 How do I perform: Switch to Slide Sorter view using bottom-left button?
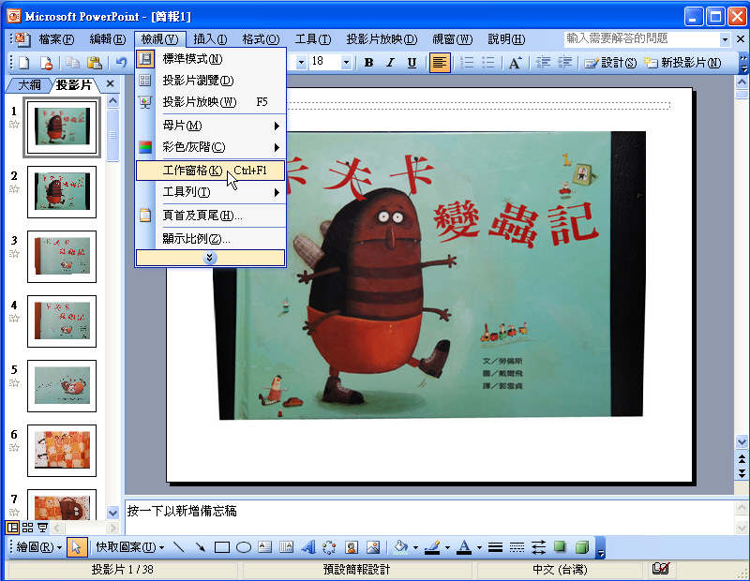pyautogui.click(x=28, y=528)
